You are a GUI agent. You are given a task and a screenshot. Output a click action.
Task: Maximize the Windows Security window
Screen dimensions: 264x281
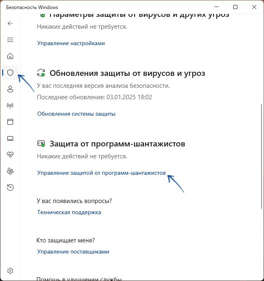click(235, 7)
